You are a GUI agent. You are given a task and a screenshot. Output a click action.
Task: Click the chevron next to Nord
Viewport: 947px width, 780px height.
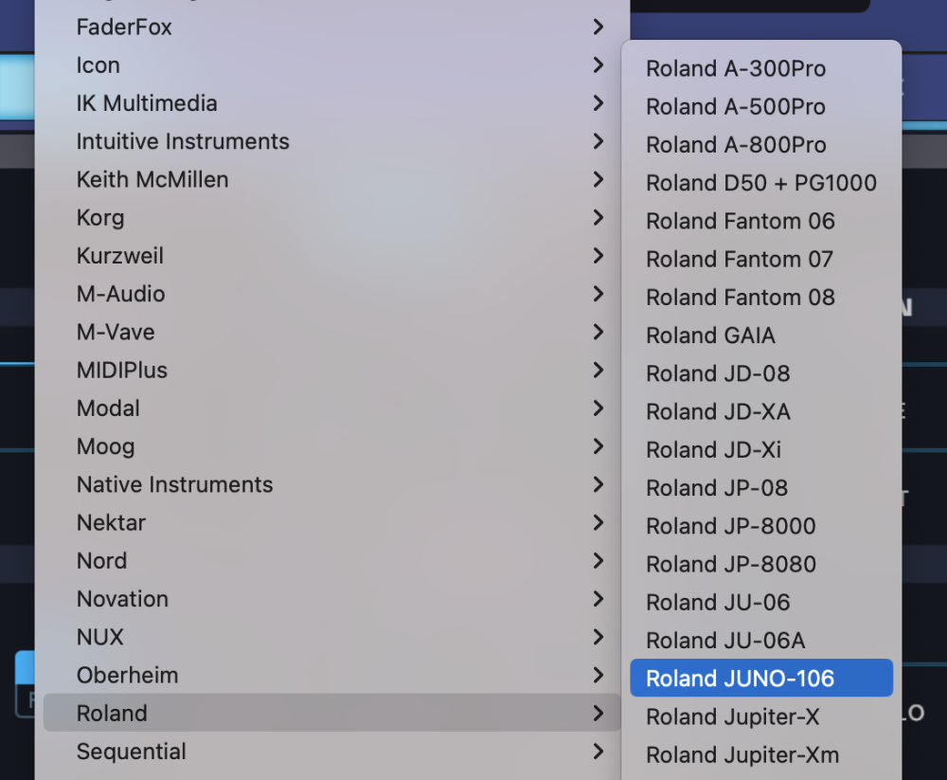point(598,561)
